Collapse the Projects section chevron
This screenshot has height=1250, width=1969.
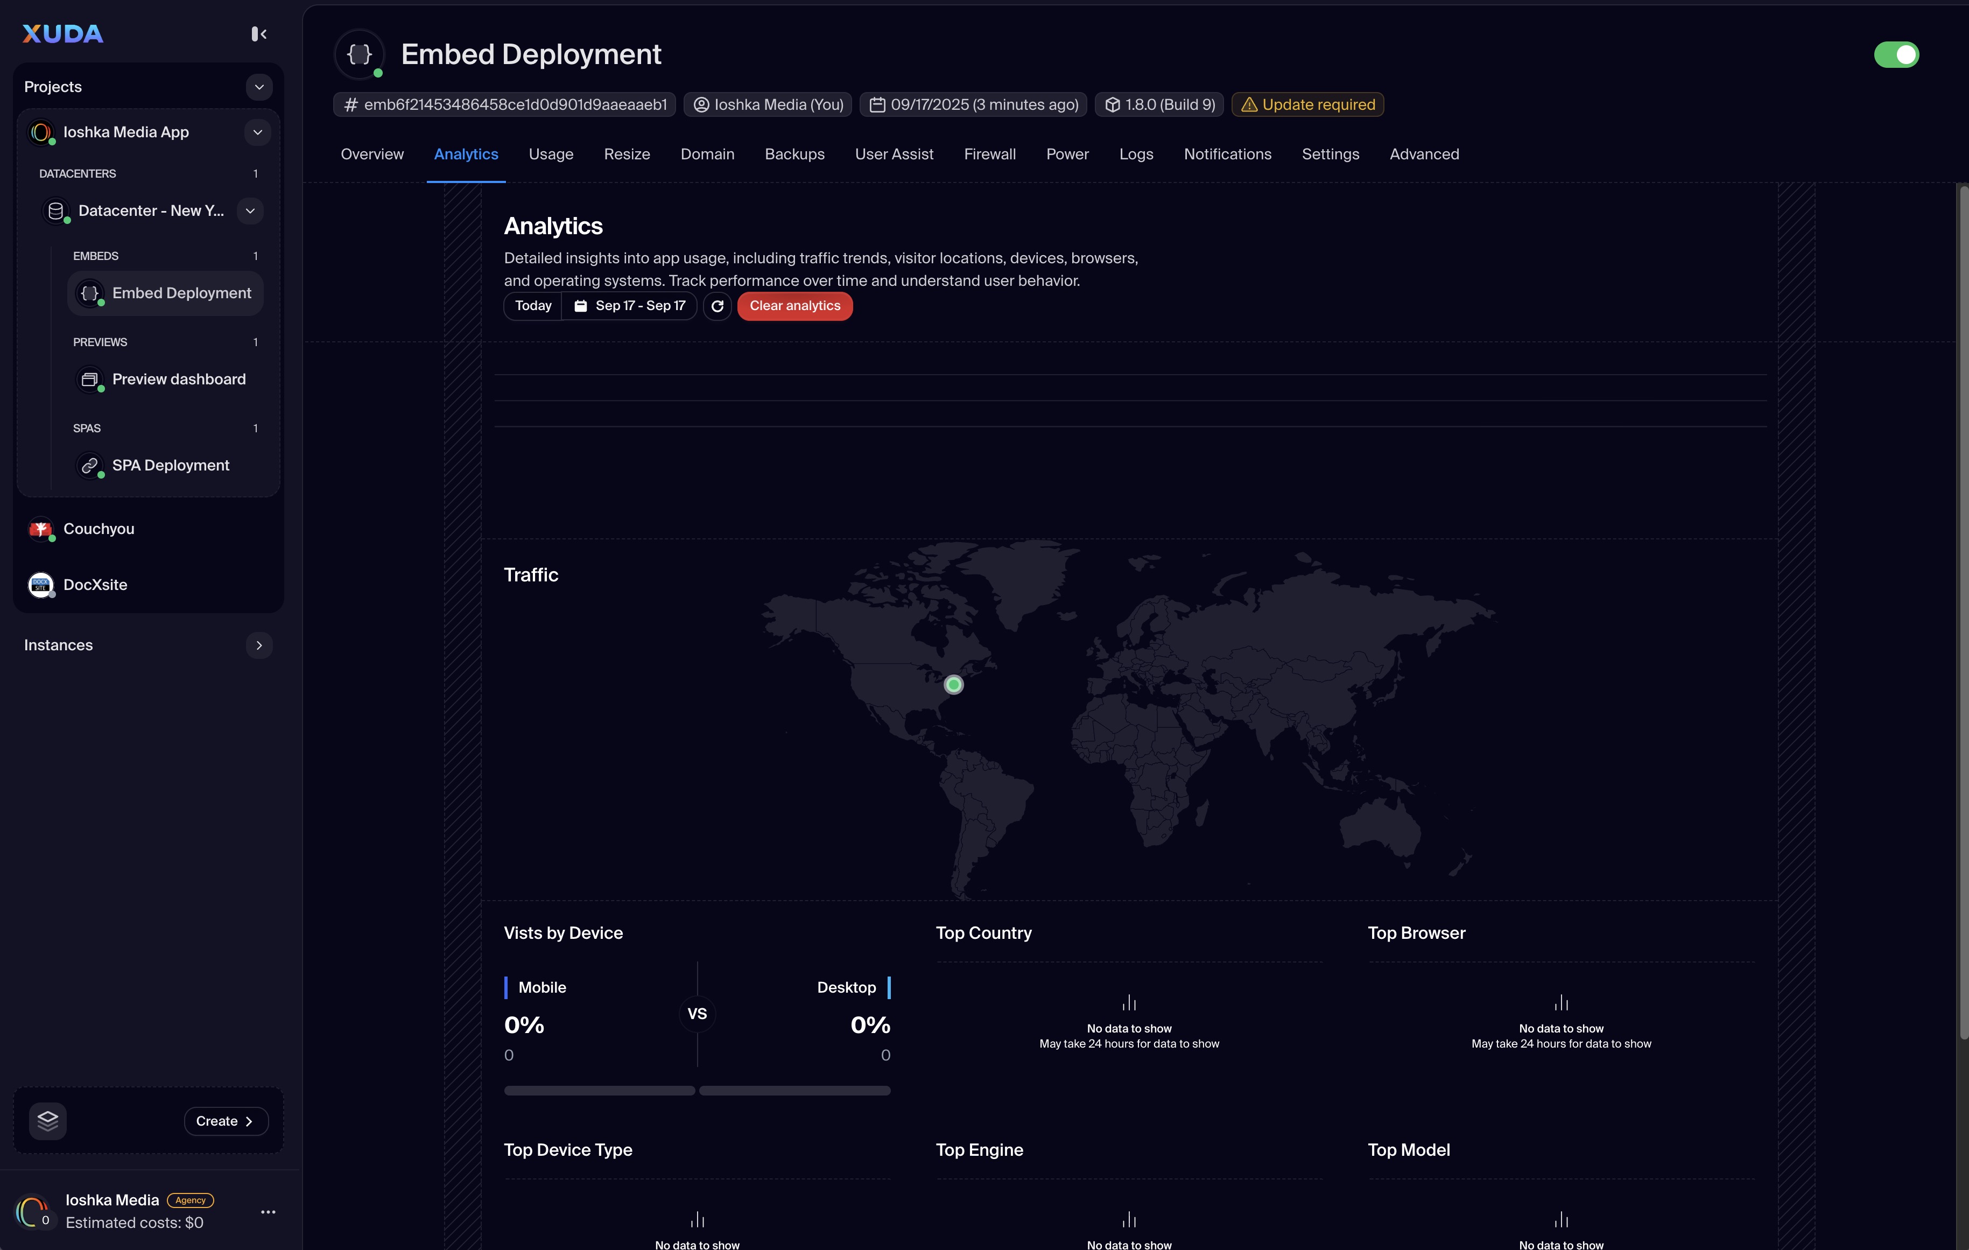[258, 87]
